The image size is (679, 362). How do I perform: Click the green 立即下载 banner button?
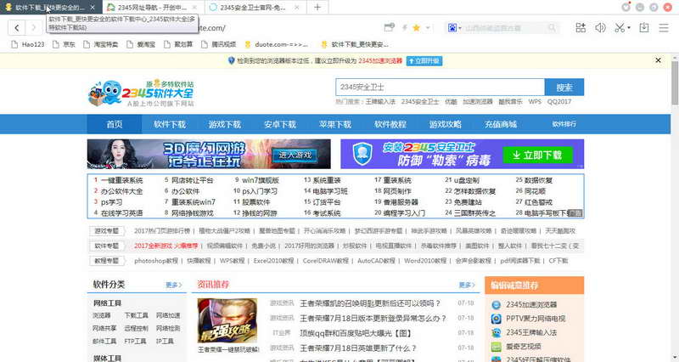tap(537, 155)
